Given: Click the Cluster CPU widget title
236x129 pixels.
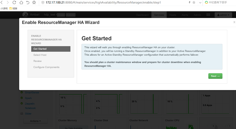Looking at the screenshot, I should [x=172, y=121].
